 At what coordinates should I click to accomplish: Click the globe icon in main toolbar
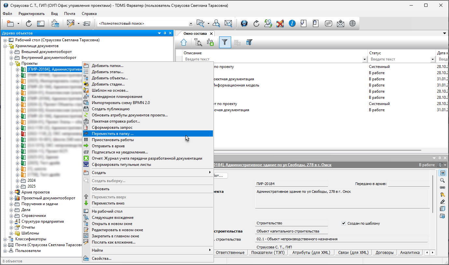tap(352, 23)
